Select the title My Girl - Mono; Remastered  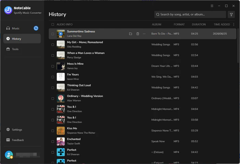[85, 42]
